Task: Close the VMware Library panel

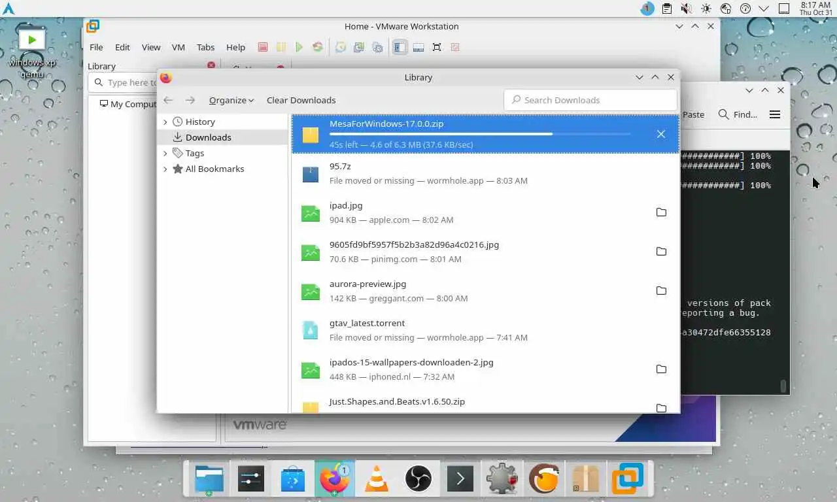Action: [211, 65]
